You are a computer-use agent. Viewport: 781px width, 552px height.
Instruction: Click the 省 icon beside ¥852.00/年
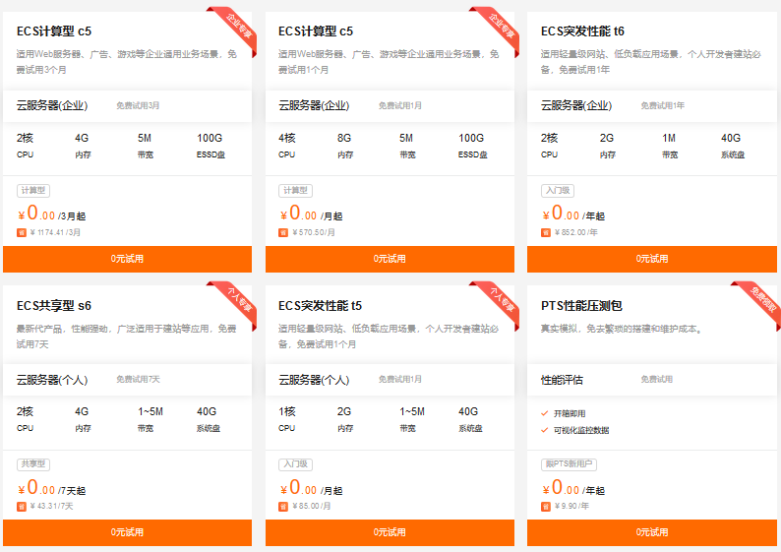tap(546, 232)
